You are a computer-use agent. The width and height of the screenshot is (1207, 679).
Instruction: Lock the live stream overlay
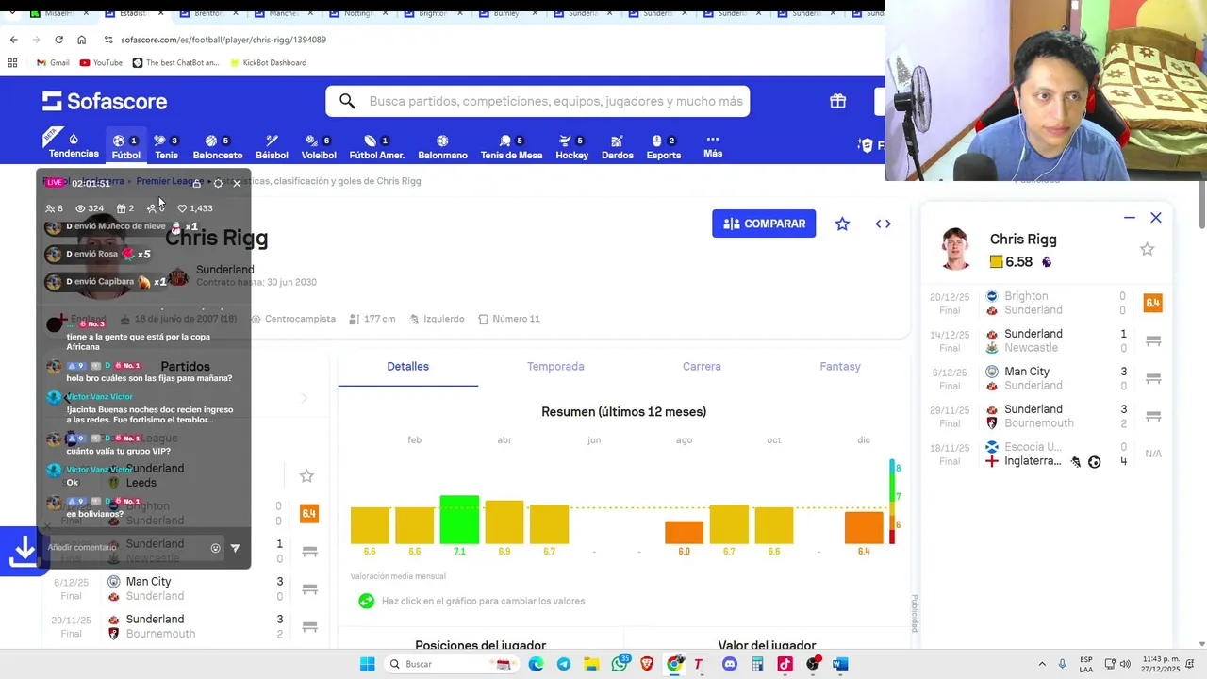point(196,183)
